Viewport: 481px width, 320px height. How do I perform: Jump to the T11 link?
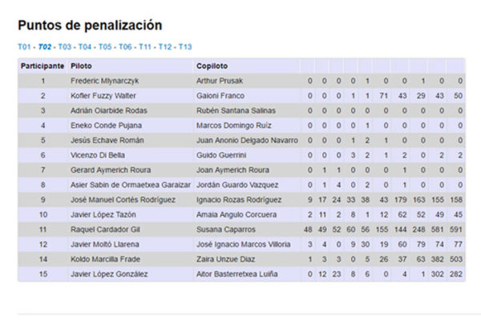pos(145,47)
